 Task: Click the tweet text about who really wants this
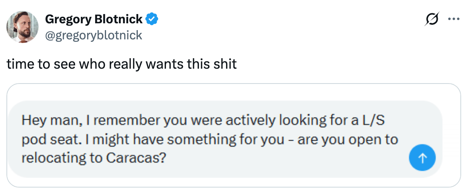coord(121,64)
